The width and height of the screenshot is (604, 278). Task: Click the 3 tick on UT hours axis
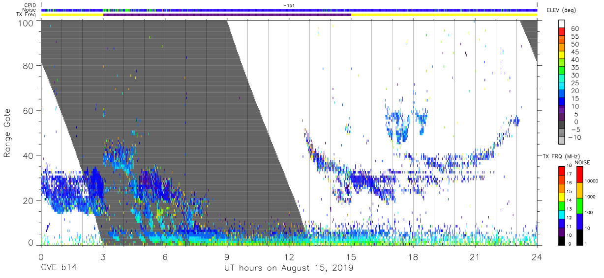(x=103, y=256)
